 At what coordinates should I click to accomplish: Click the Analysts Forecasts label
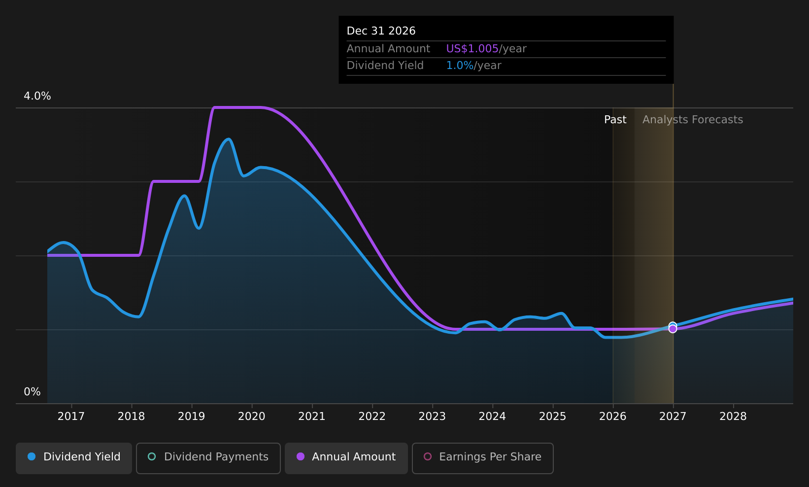click(x=693, y=120)
